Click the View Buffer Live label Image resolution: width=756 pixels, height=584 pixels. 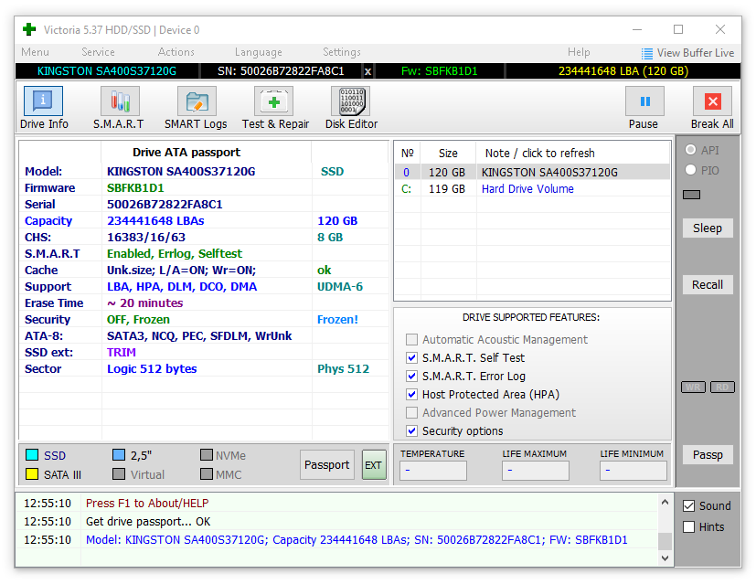tap(696, 53)
